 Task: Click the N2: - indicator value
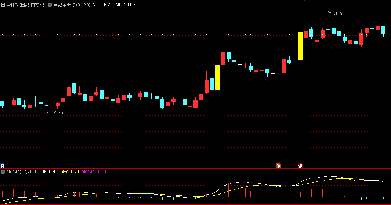click(109, 5)
